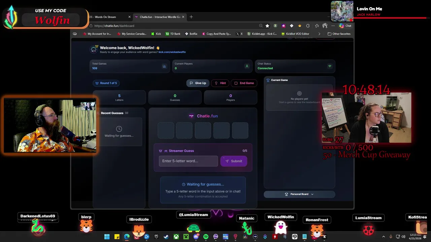The image size is (431, 242).
Task: Click the address bar URL
Action: [114, 26]
